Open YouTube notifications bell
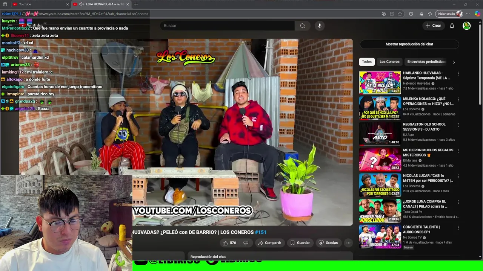This screenshot has height=271, width=483. [x=452, y=26]
